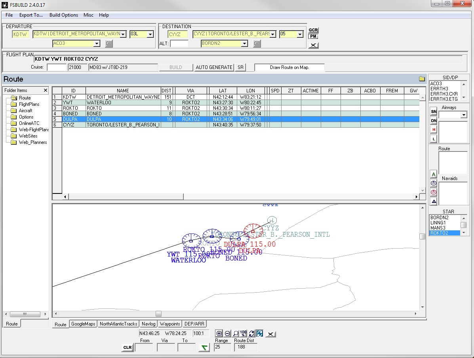Click the X button beside map zoom tools
This screenshot has width=474, height=358.
click(270, 334)
